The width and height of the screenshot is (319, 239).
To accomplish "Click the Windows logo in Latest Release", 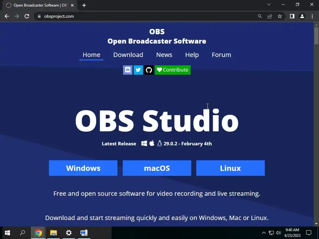I will tap(144, 143).
